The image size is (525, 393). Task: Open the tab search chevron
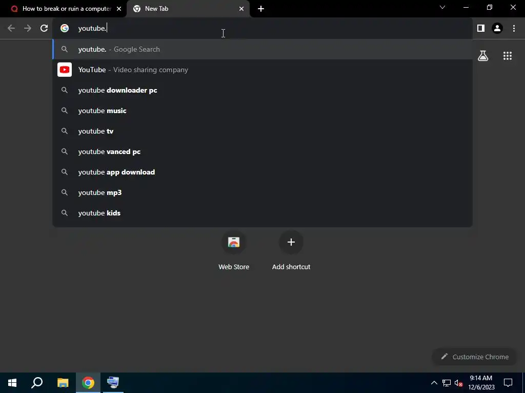click(442, 7)
